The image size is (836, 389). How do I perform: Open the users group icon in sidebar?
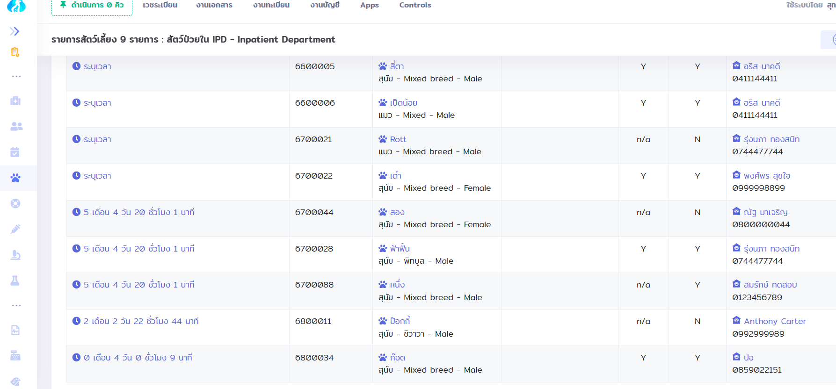tap(16, 126)
